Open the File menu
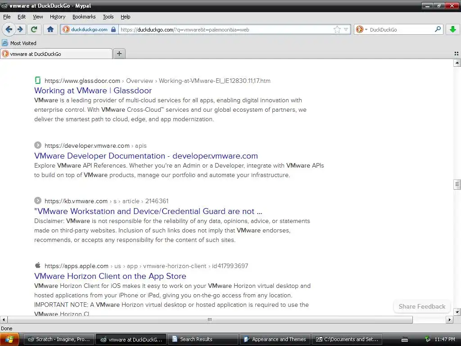This screenshot has width=461, height=346. (7, 17)
